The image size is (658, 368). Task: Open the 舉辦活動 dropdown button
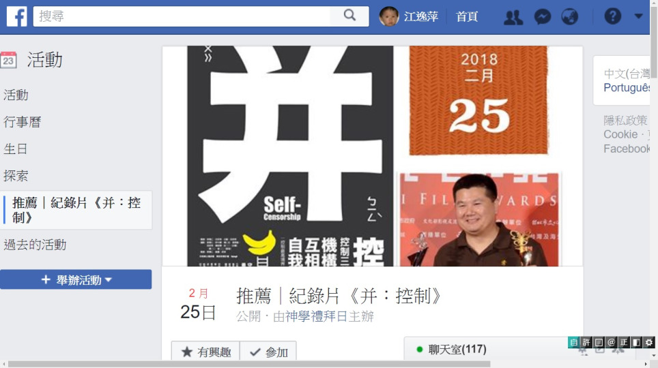point(76,279)
